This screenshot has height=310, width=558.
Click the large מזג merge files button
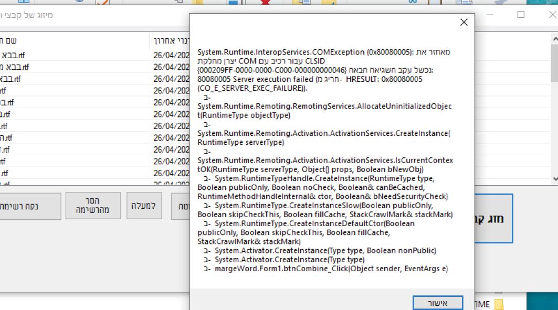493,219
